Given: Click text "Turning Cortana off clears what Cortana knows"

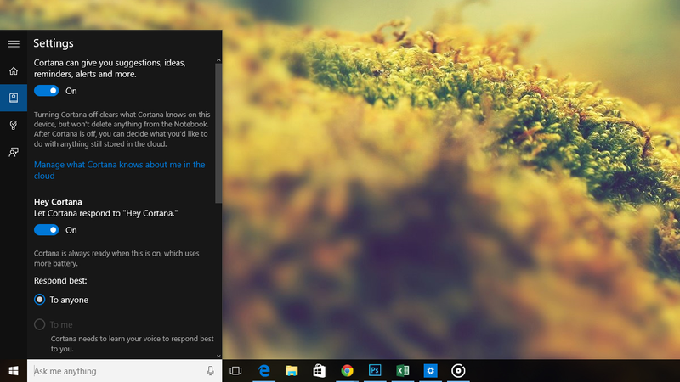Looking at the screenshot, I should 122,129.
